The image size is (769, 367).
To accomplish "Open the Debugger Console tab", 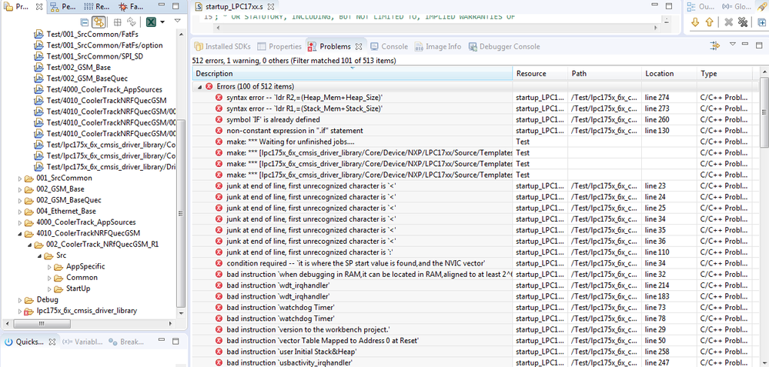I will click(504, 47).
